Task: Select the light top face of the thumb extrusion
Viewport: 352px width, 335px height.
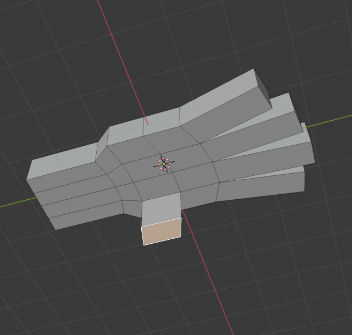Action: coord(161,209)
